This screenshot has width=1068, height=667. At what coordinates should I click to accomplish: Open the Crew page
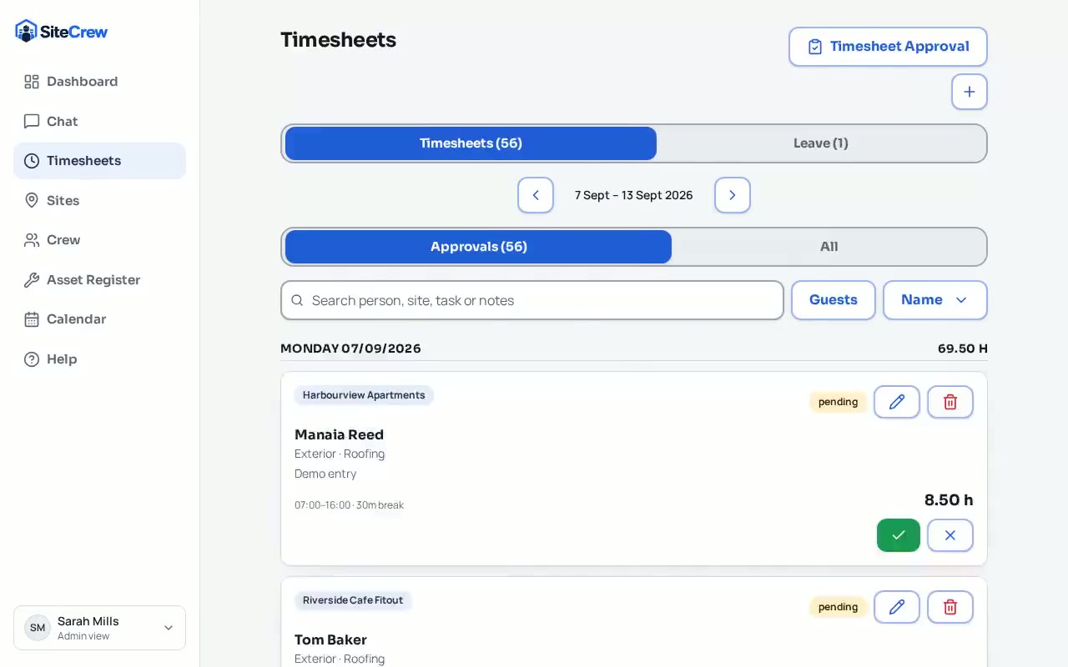pos(99,240)
